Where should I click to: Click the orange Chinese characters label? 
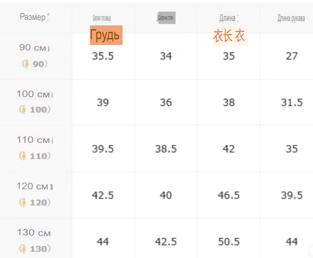click(x=229, y=36)
